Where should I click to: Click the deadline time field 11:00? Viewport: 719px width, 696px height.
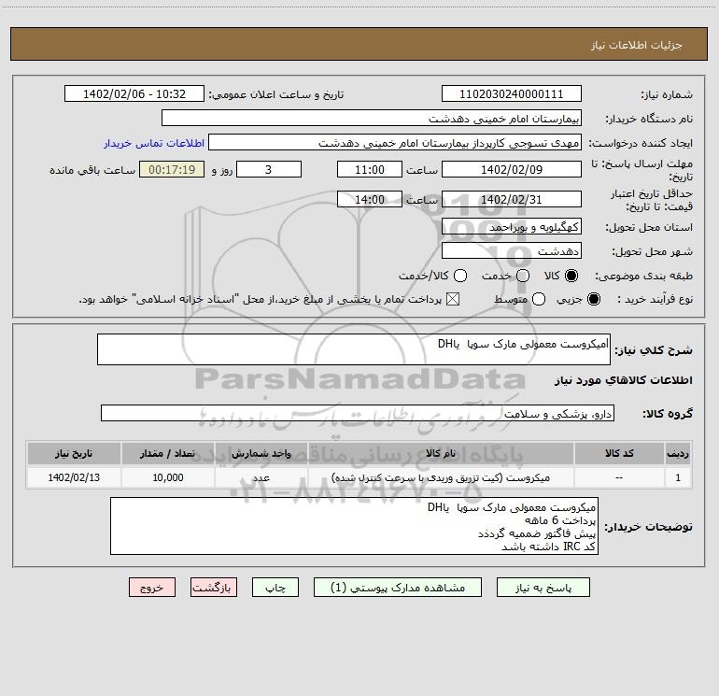click(x=370, y=169)
